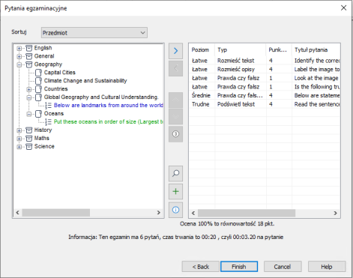Expand the General subject node

[x=19, y=56]
